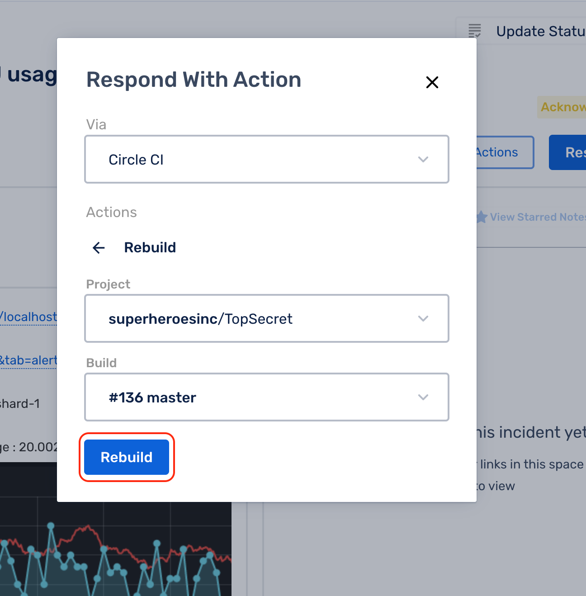This screenshot has width=586, height=596.
Task: Close the Respond With Action dialog
Action: [x=432, y=82]
